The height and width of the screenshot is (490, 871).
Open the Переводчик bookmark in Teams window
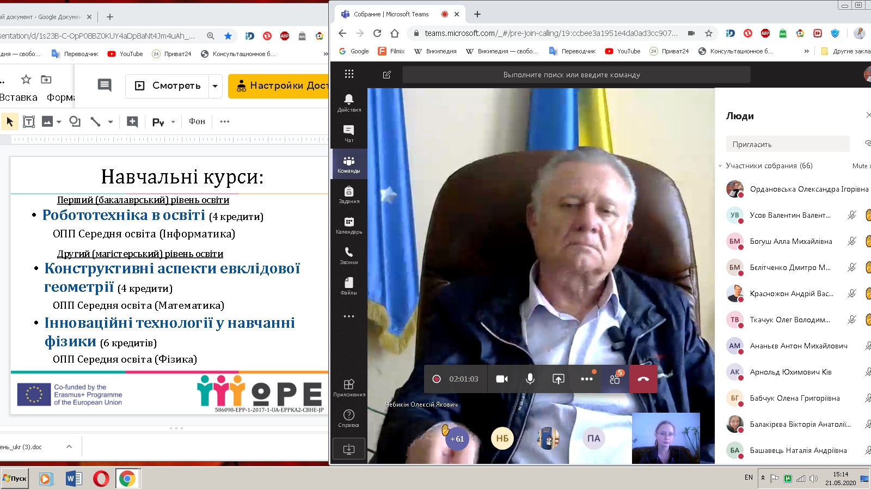click(573, 51)
